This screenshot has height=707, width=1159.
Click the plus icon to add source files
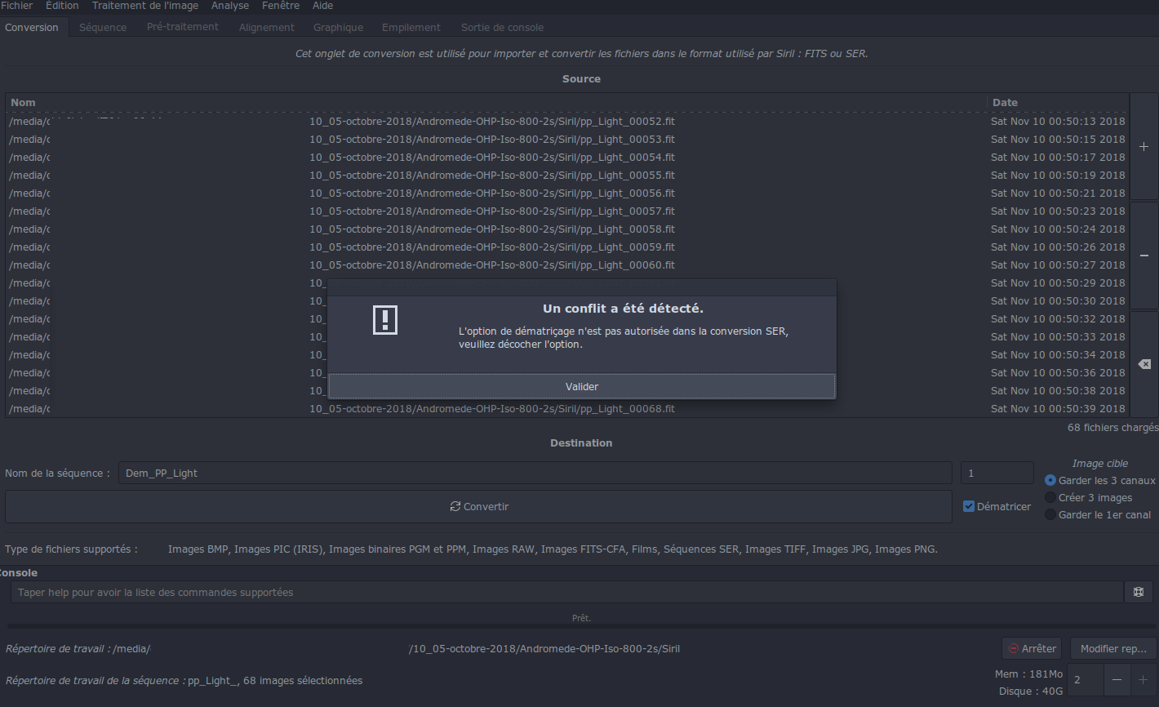point(1143,147)
